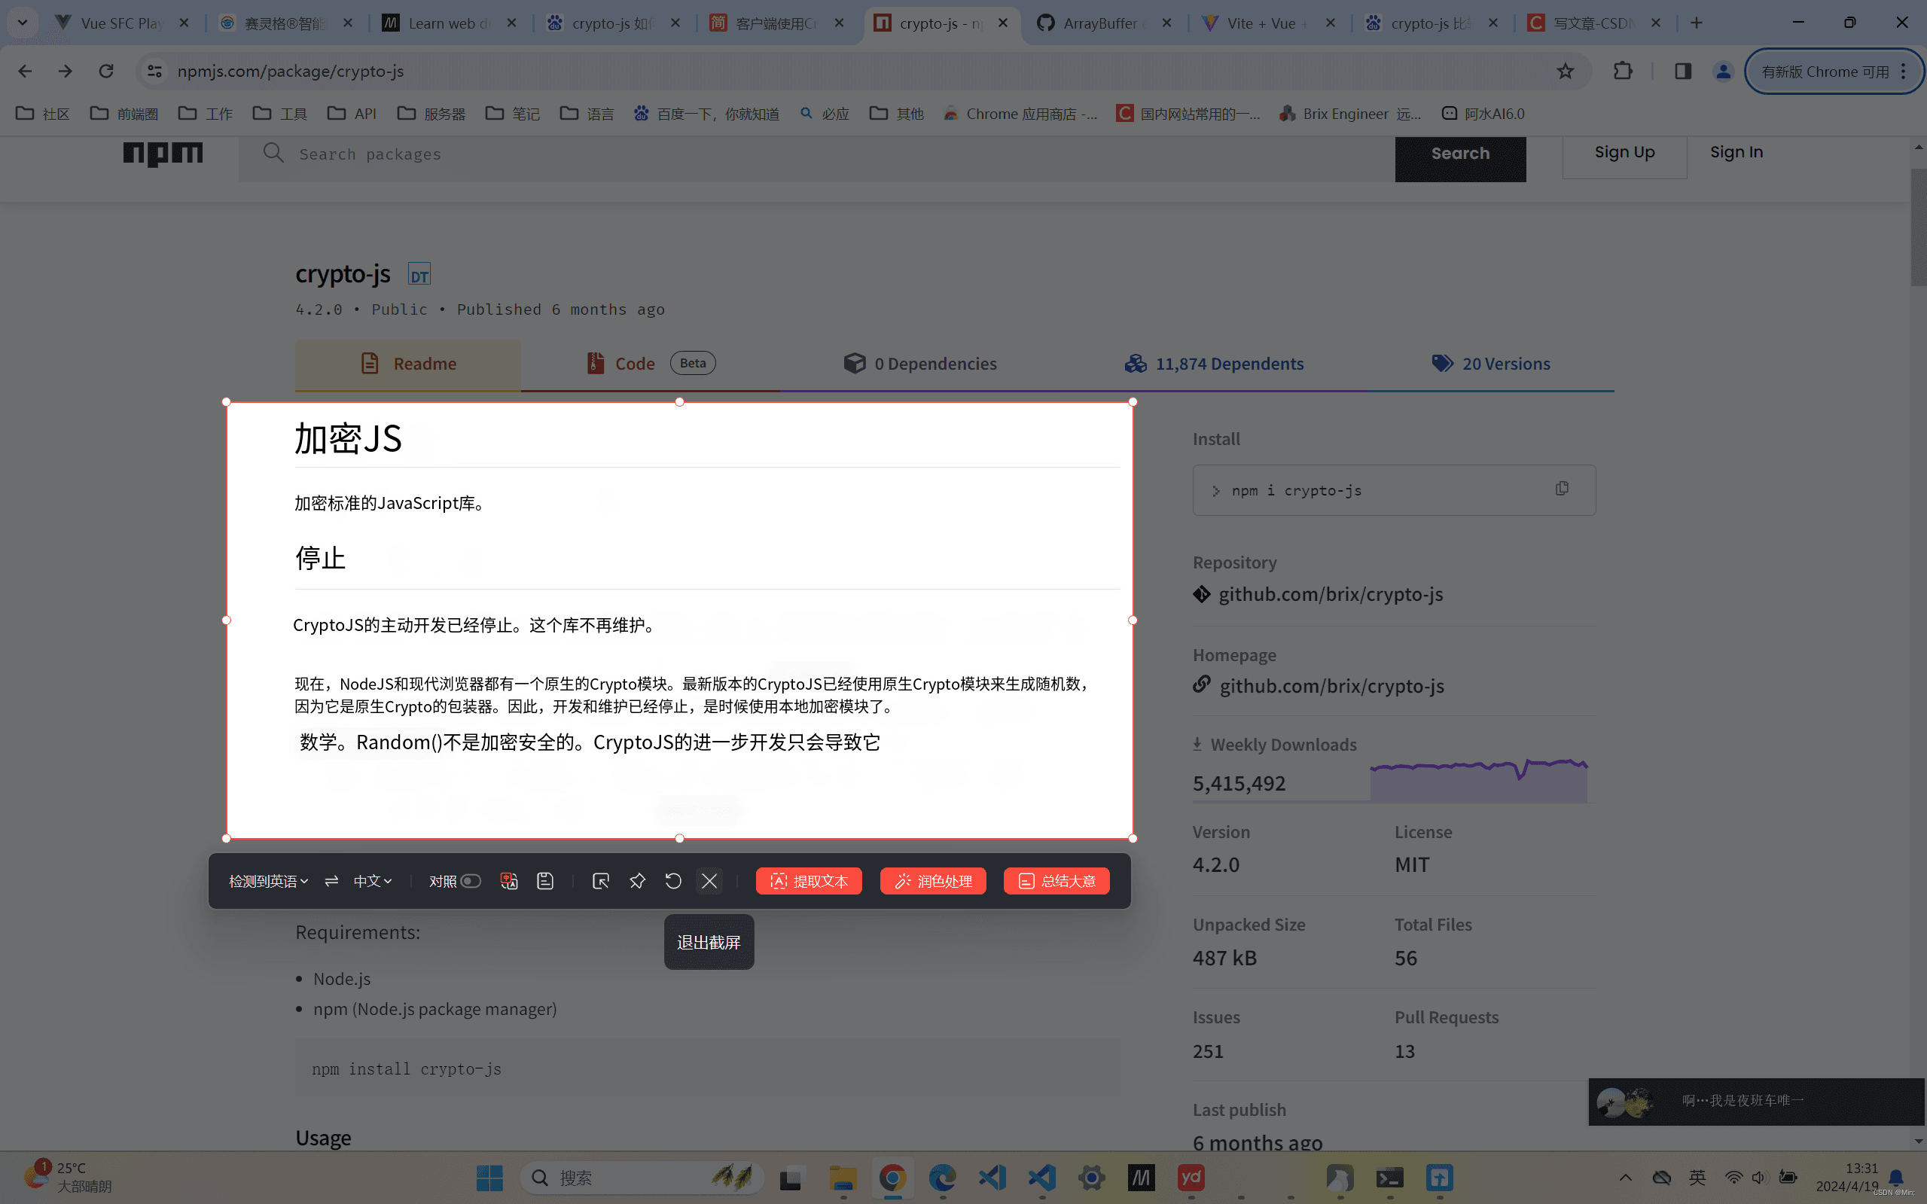Click the Homepage github link icon

(1201, 685)
